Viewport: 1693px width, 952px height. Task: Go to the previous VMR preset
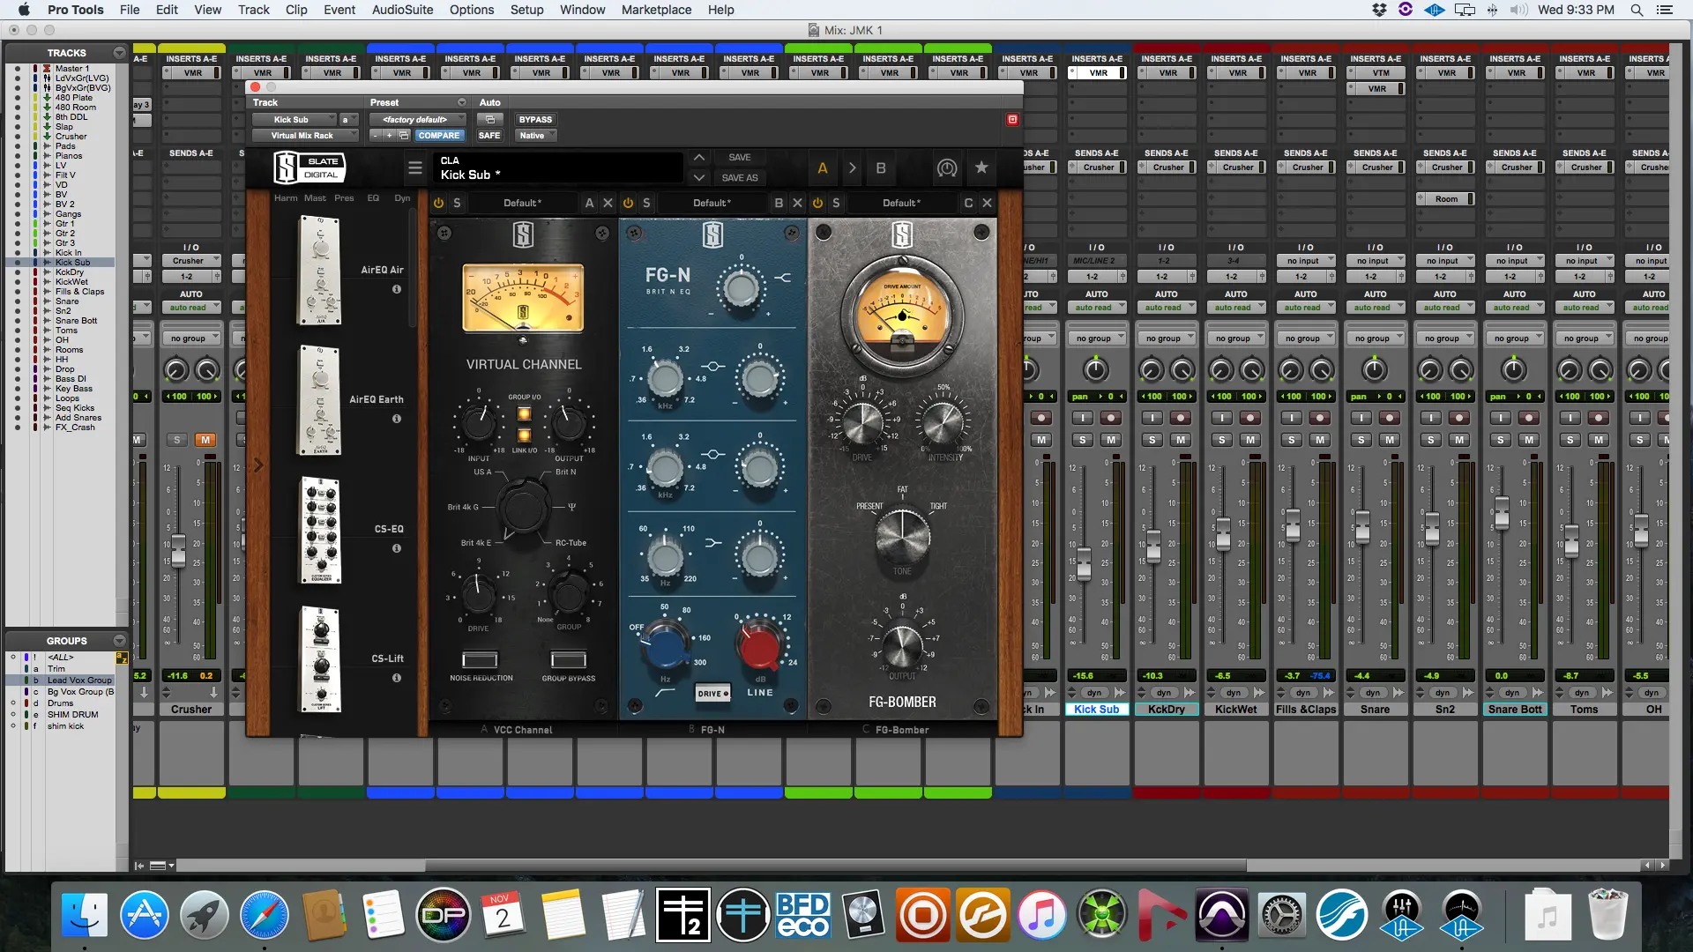pos(698,158)
